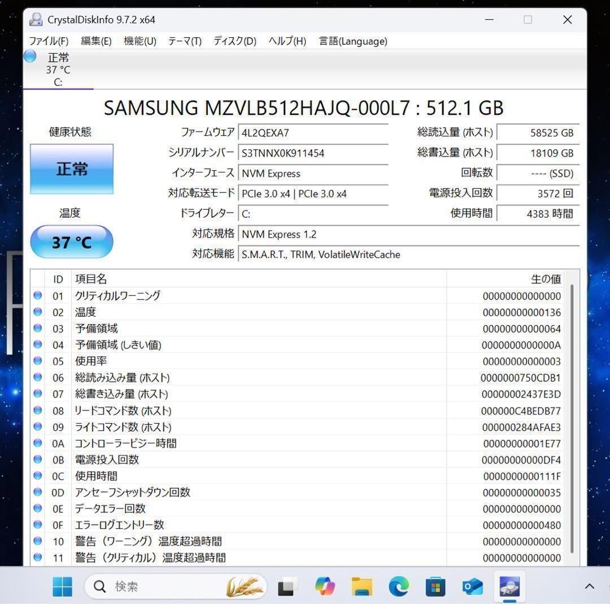Viewport: 610px width, 604px height.
Task: Open CrystalDiskInfo from the taskbar
Action: (509, 586)
